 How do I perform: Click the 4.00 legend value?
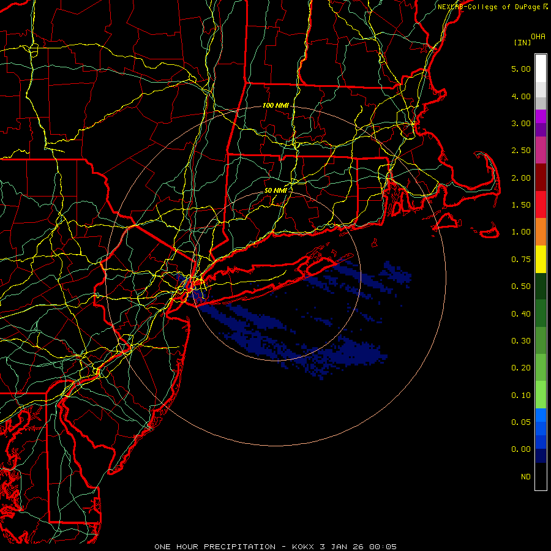521,96
